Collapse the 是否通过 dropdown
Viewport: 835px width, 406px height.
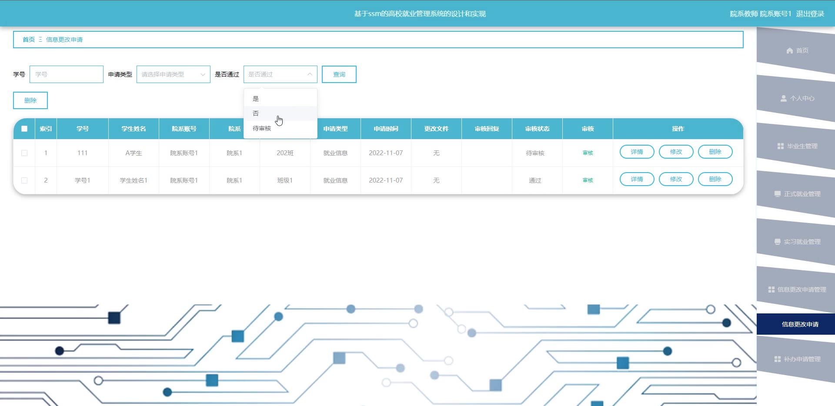[281, 74]
